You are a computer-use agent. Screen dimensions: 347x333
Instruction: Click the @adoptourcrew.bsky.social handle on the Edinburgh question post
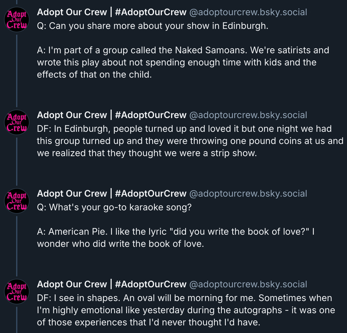pos(248,12)
